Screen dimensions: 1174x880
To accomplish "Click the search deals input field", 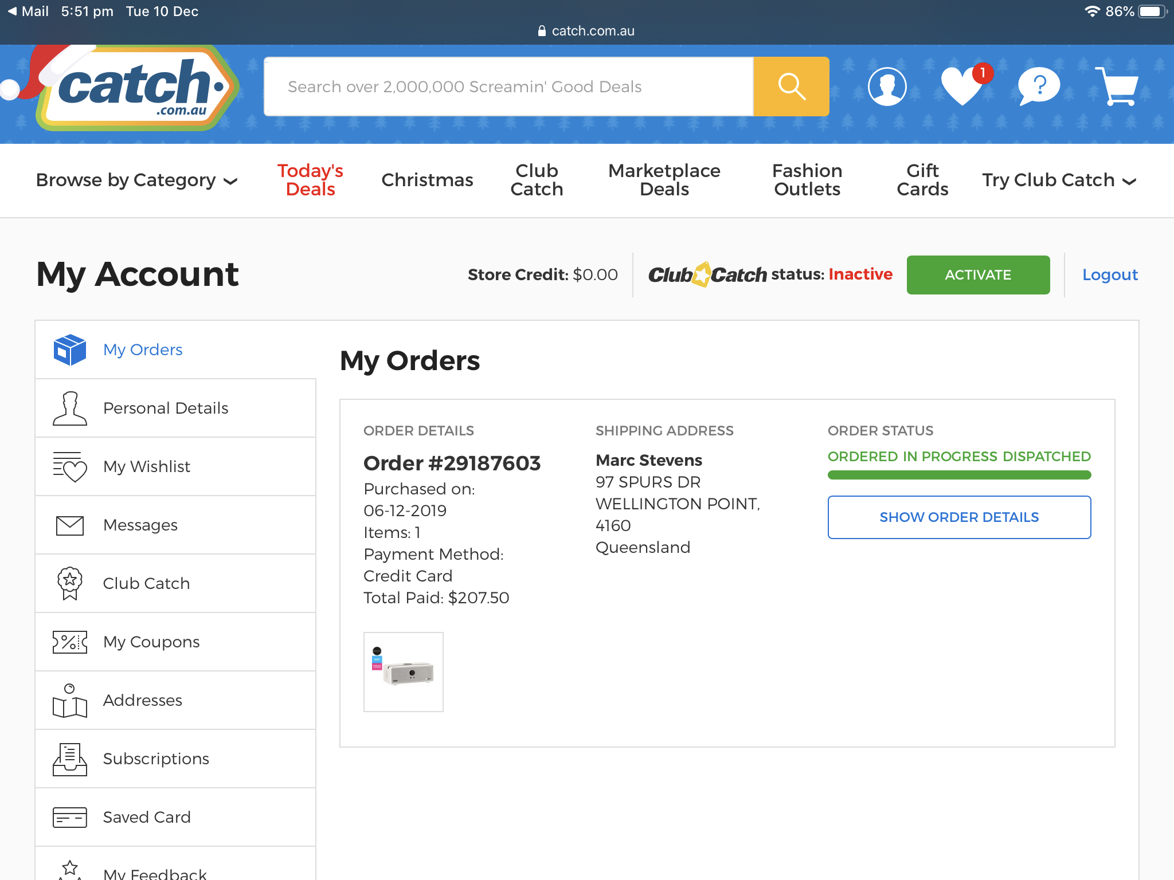I will point(508,87).
